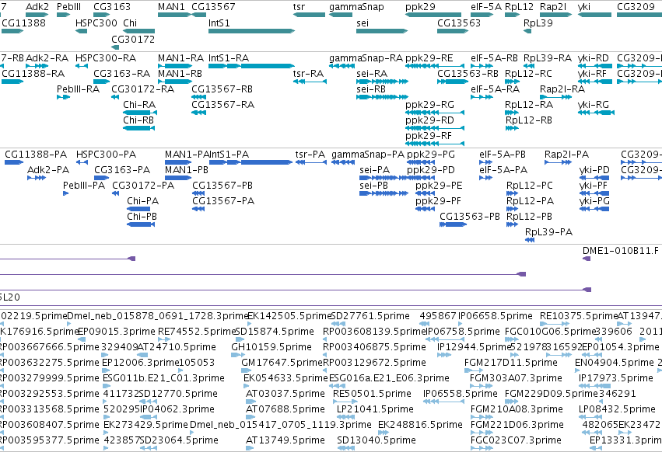This screenshot has height=452, width=662.
Task: Select the yki-PF coding feature
Action: pos(594,193)
